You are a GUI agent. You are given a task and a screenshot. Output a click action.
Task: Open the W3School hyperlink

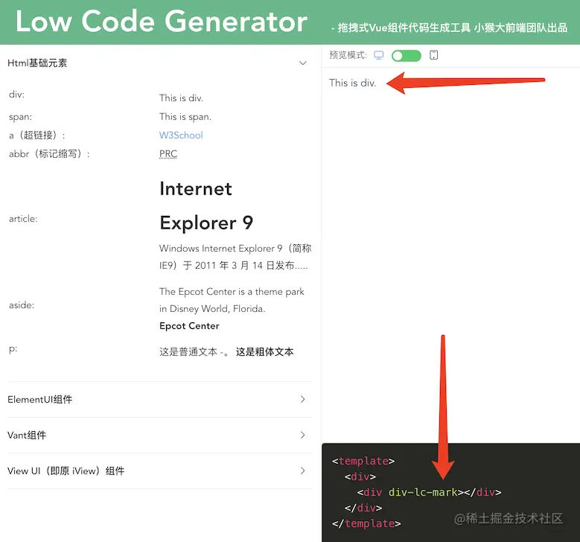tap(181, 135)
